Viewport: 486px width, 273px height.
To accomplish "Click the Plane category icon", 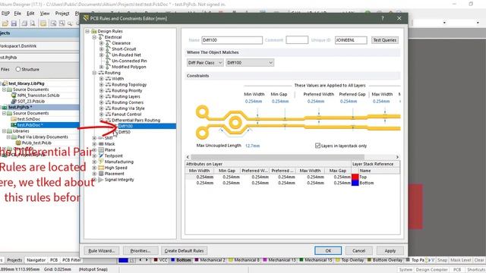I will pyautogui.click(x=101, y=150).
